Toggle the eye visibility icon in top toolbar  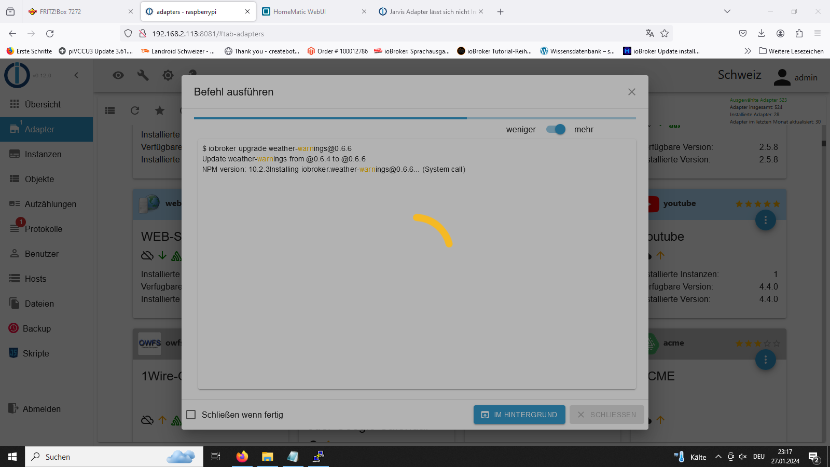tap(118, 75)
